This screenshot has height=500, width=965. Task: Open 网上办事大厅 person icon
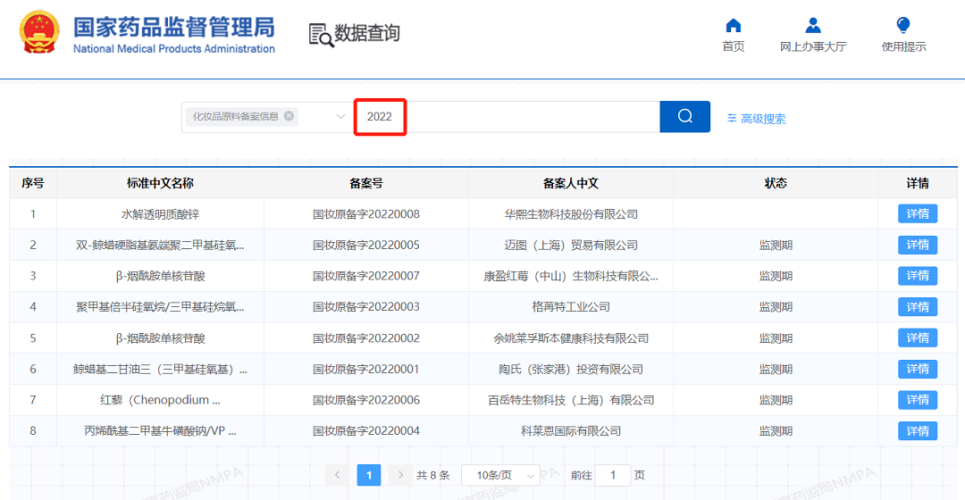812,26
